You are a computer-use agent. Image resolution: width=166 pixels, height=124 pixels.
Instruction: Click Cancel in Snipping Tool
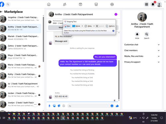(x=100, y=26)
